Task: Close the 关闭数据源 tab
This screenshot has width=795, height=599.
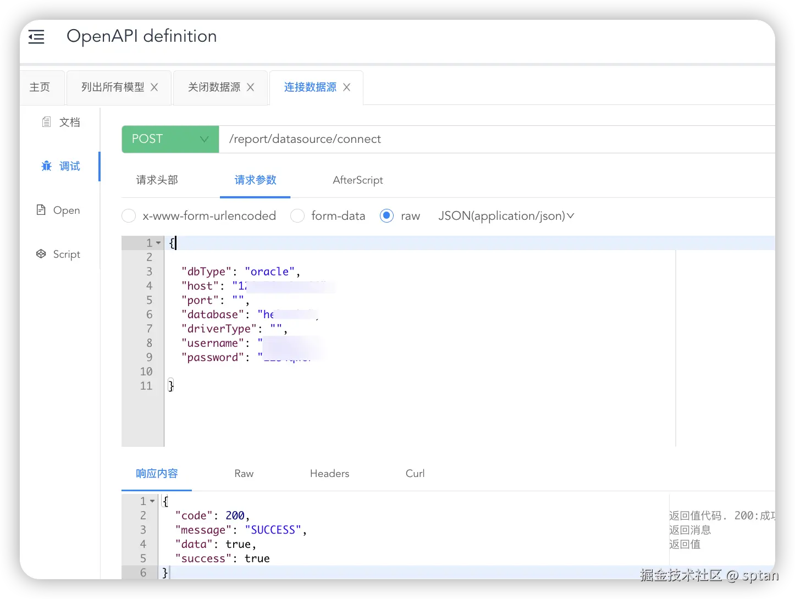Action: coord(250,87)
